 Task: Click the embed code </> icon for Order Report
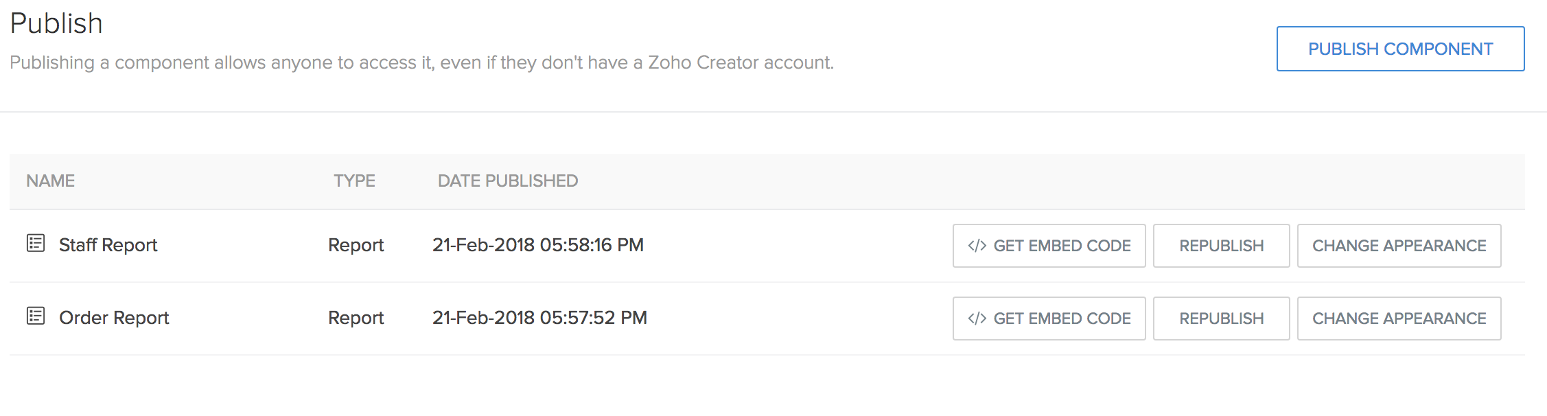[x=977, y=318]
